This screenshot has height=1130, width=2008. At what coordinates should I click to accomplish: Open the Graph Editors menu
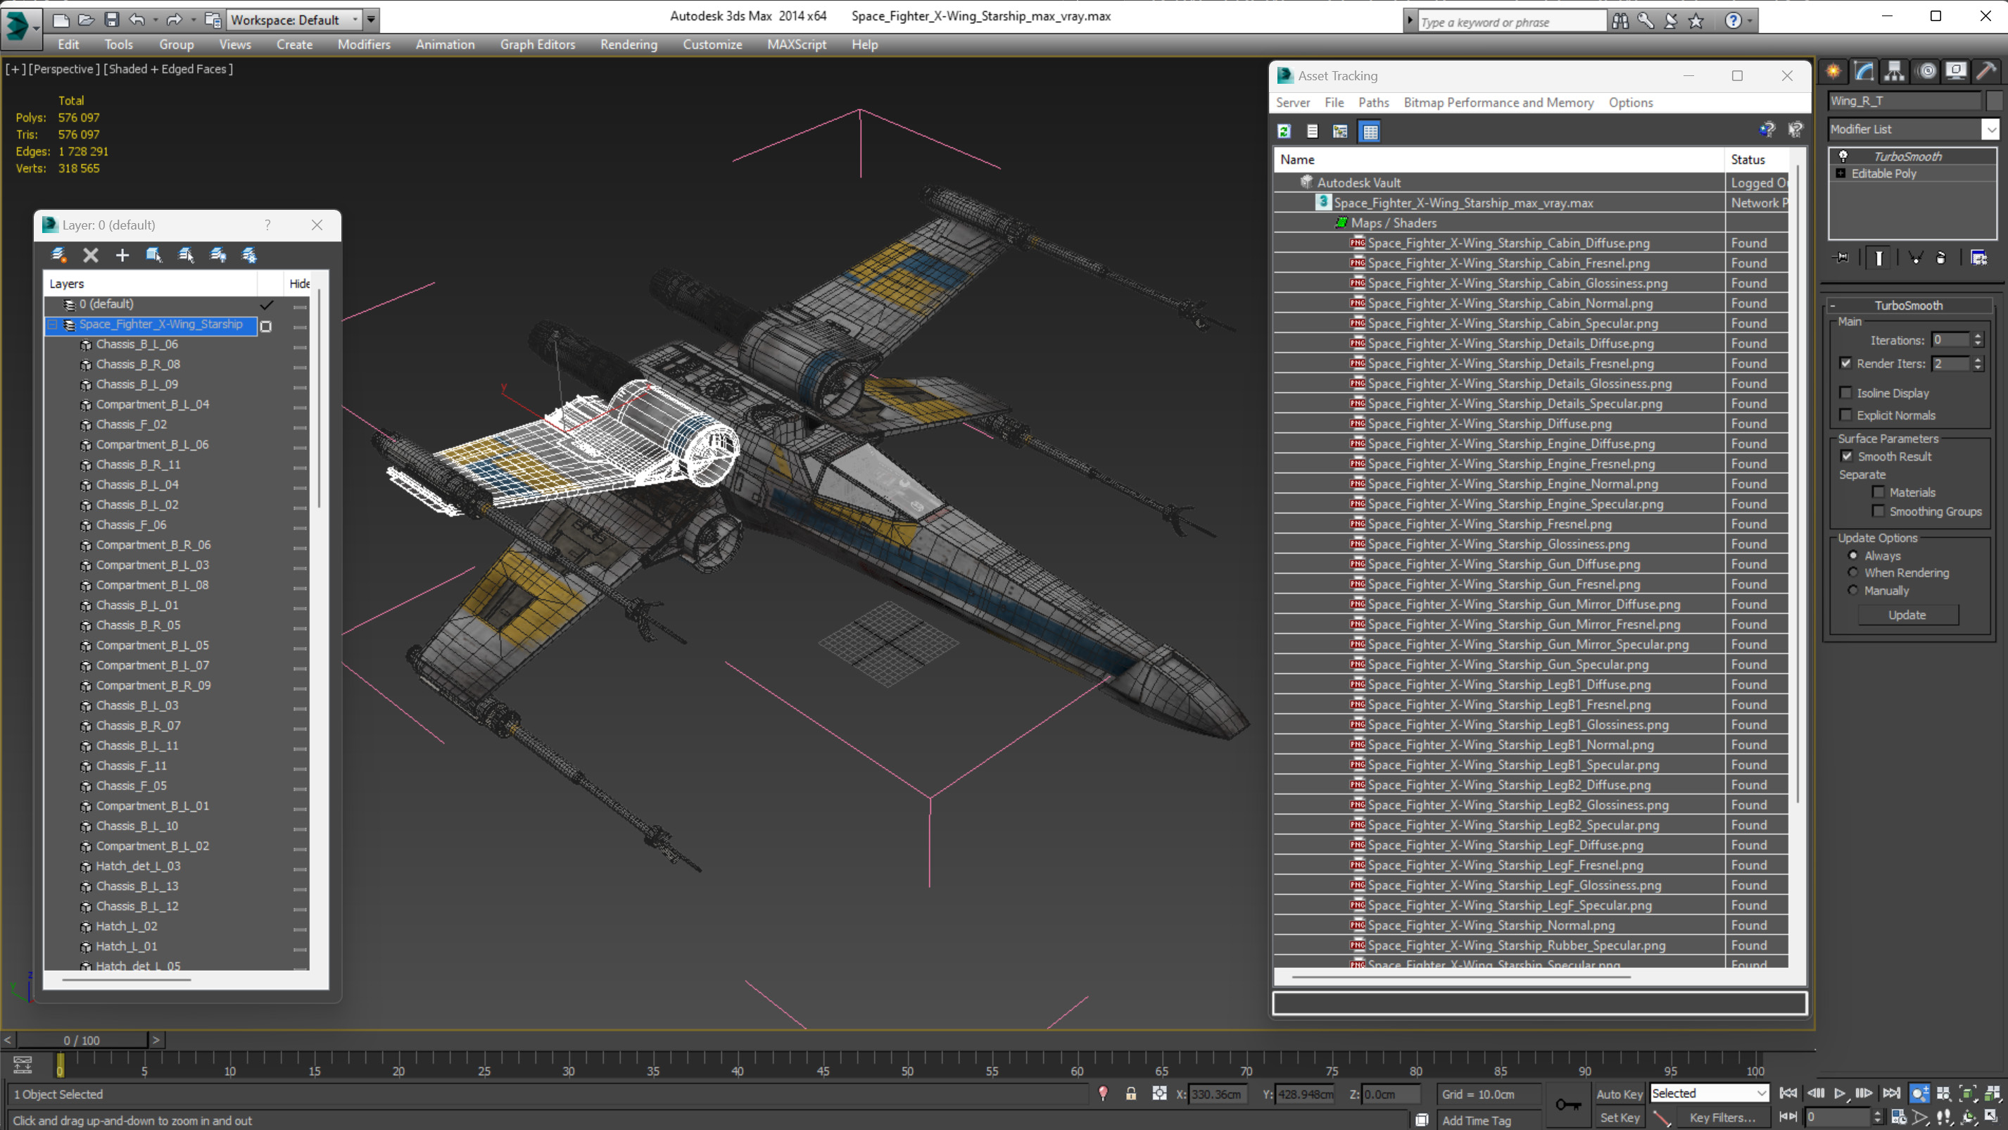[537, 44]
